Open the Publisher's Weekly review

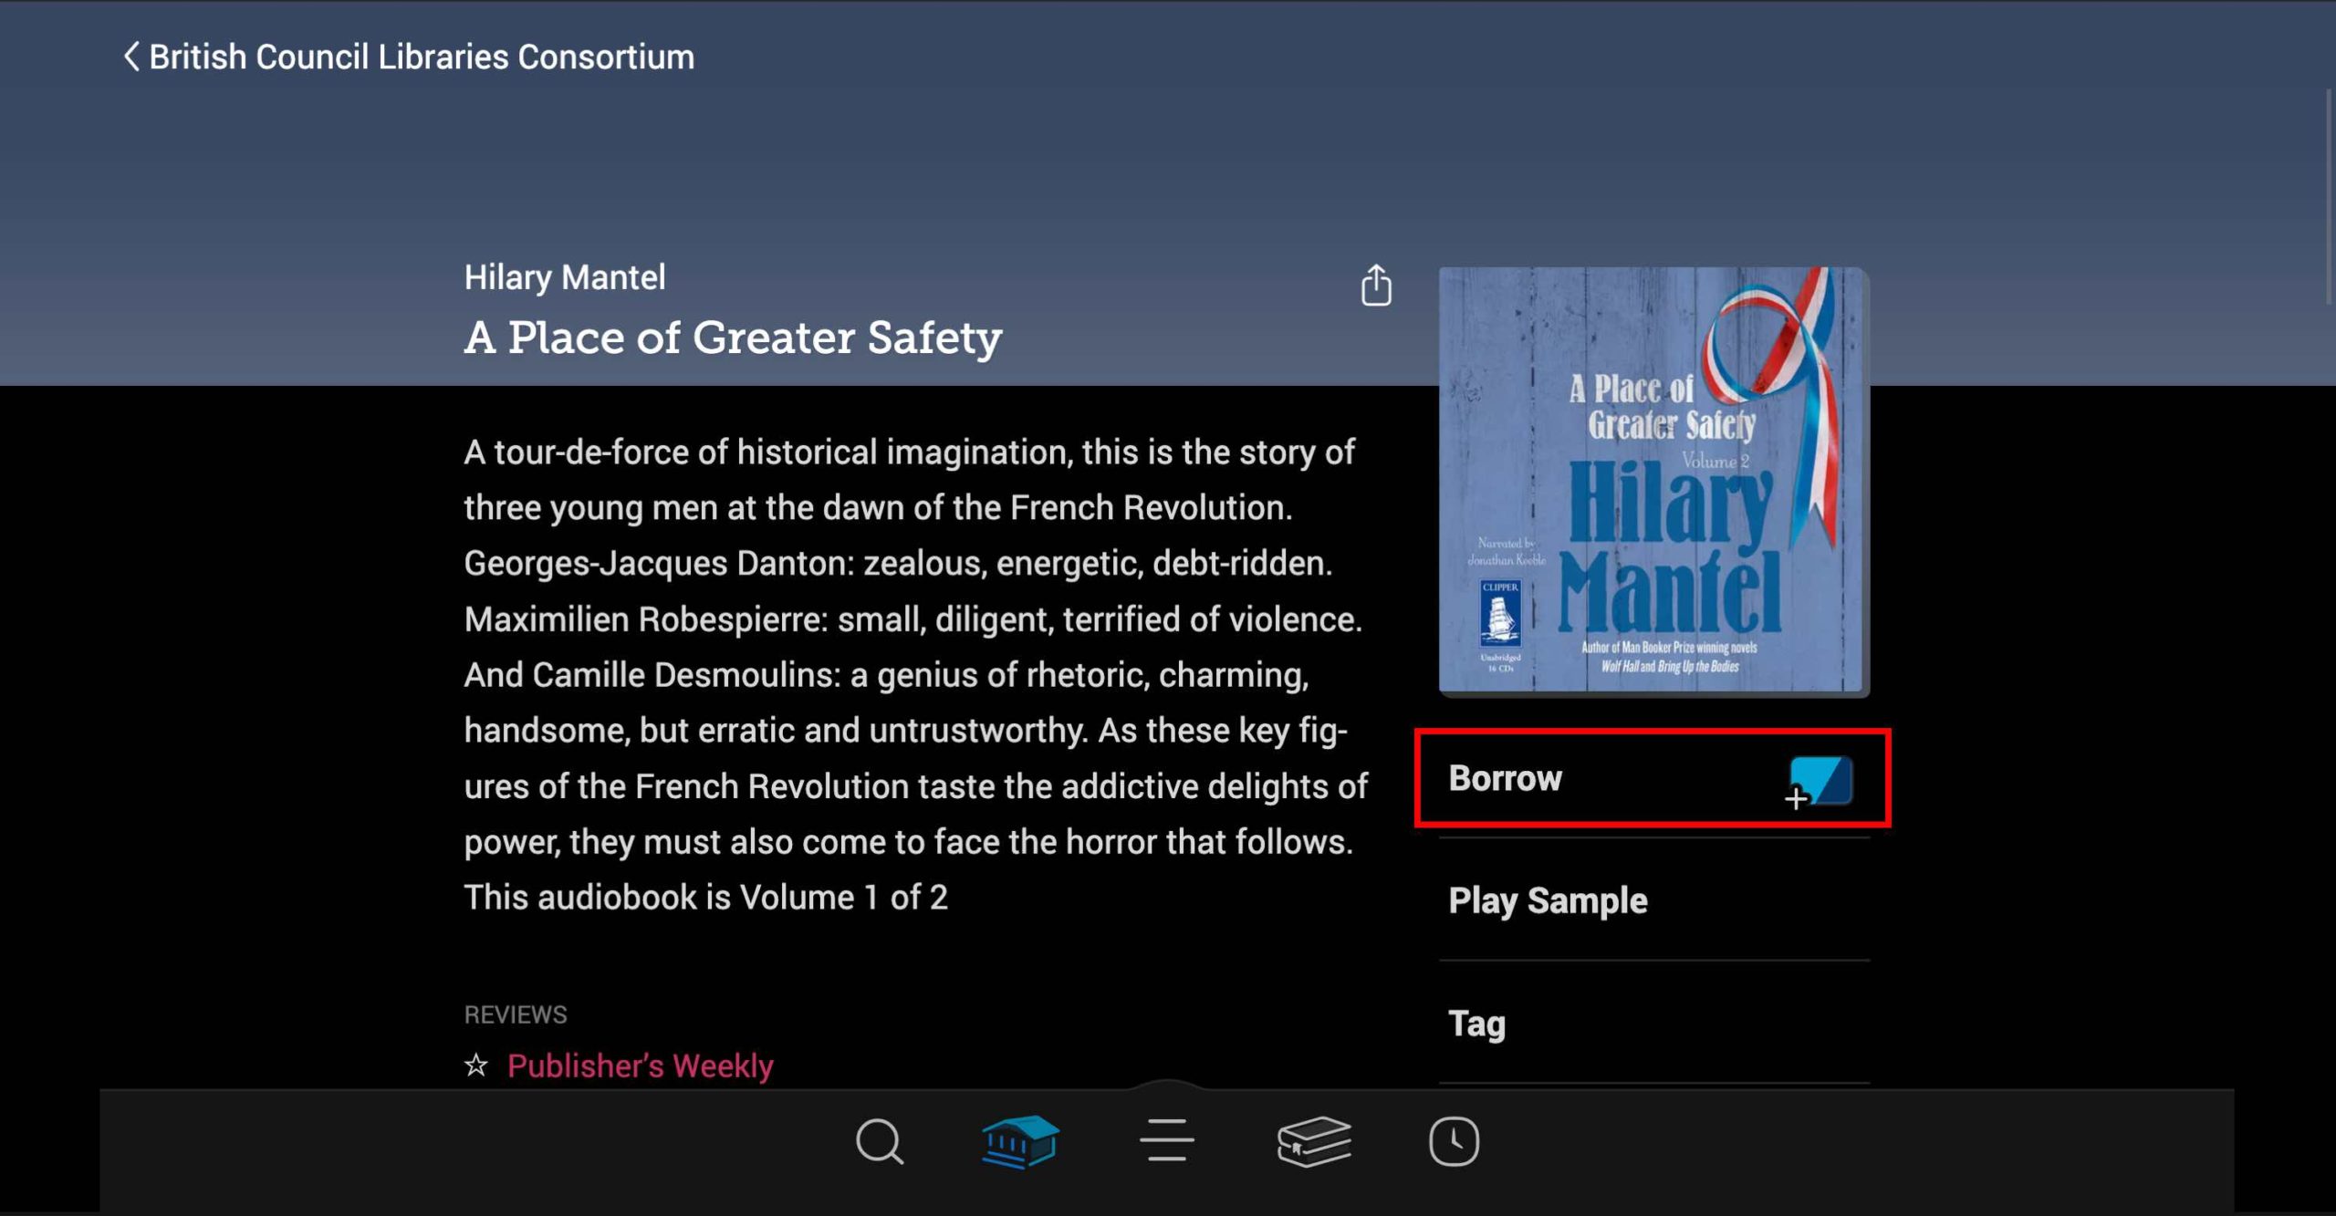pyautogui.click(x=640, y=1065)
